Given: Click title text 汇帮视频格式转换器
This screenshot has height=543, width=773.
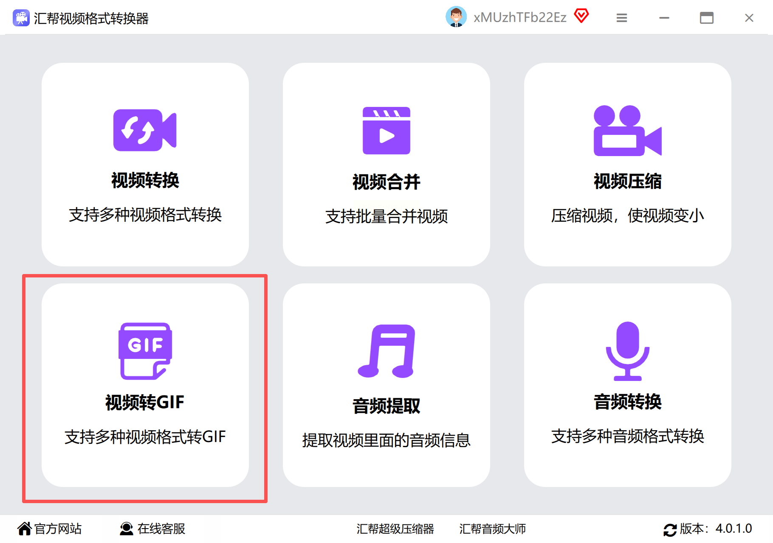Looking at the screenshot, I should coord(91,18).
